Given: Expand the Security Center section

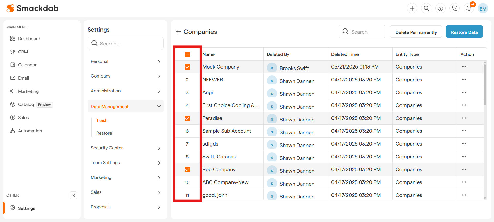Looking at the screenshot, I should (125, 148).
